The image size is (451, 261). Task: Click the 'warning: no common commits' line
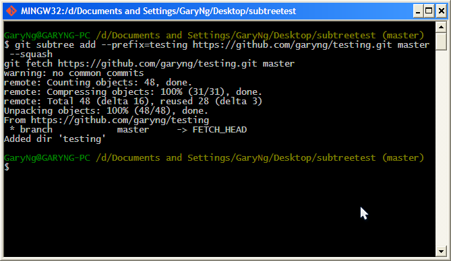[74, 73]
